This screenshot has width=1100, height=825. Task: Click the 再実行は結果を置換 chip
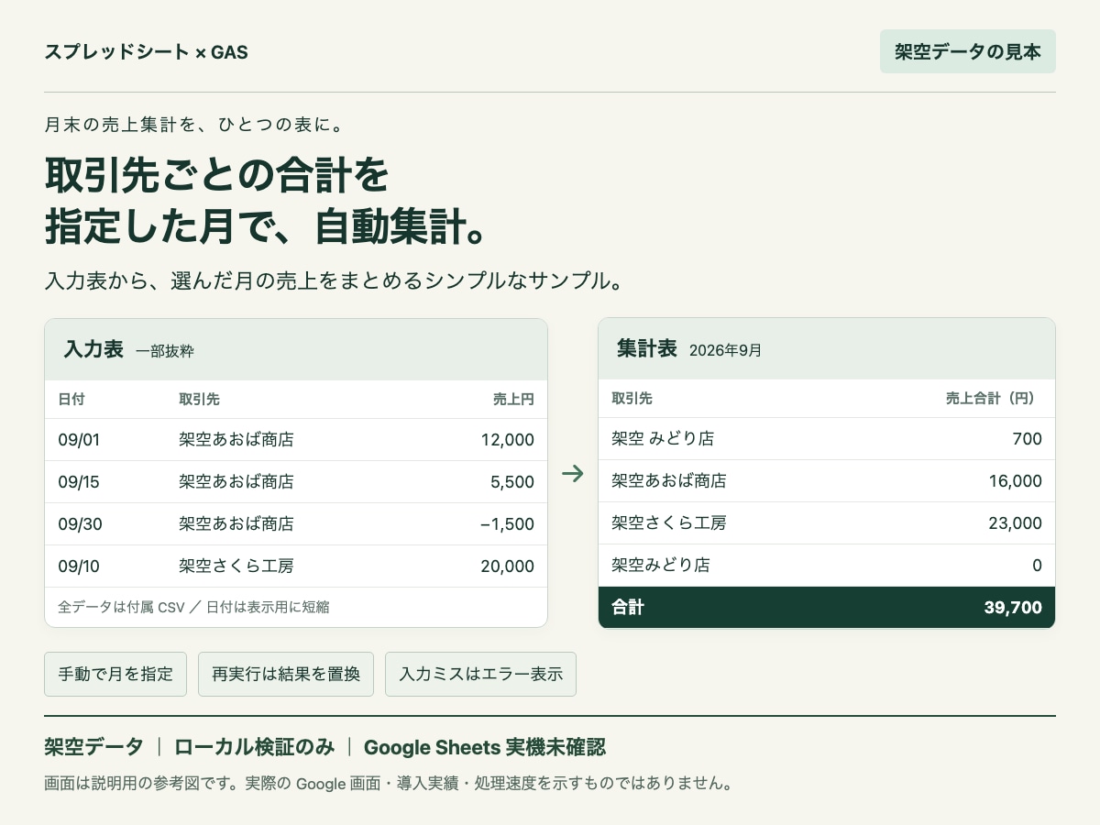click(286, 675)
